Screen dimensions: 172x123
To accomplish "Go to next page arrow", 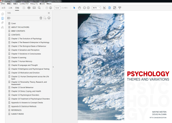I will tap(51, 8).
